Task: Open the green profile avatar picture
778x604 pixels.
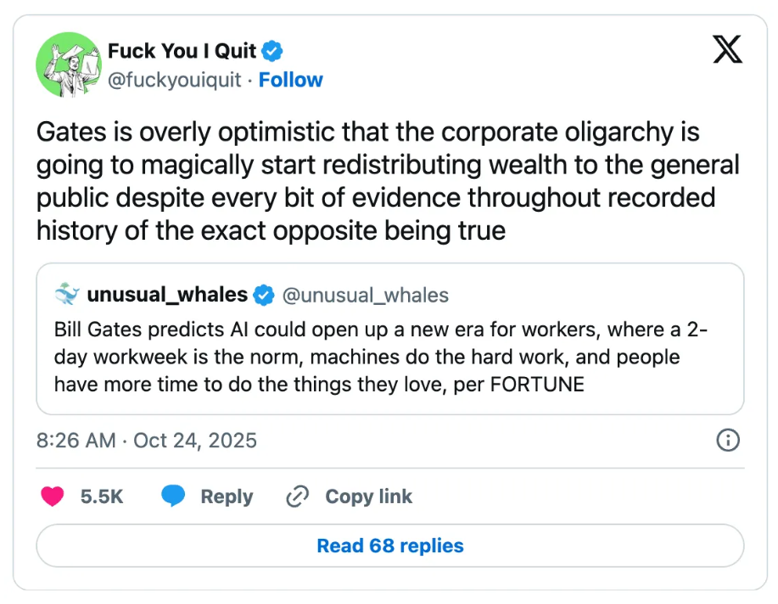Action: [x=67, y=64]
